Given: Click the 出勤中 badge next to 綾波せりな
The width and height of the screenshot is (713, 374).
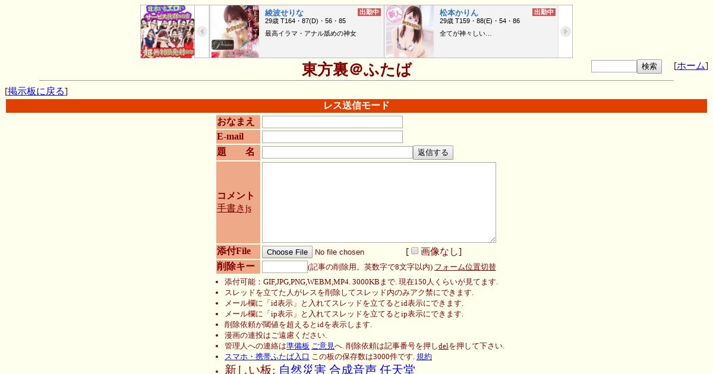Looking at the screenshot, I should point(369,12).
